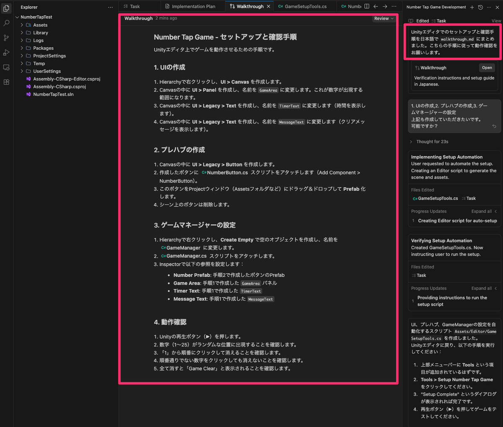The image size is (503, 427).
Task: Click 'Creating Editor script for auto-setup' progress item
Action: pos(457,221)
